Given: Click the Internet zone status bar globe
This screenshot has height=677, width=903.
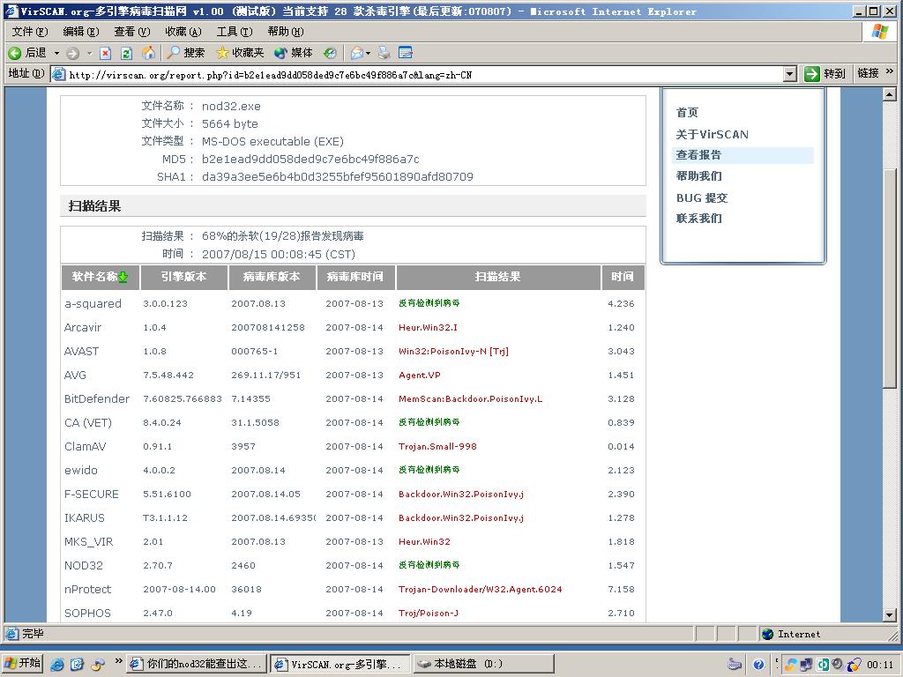Looking at the screenshot, I should (x=767, y=634).
